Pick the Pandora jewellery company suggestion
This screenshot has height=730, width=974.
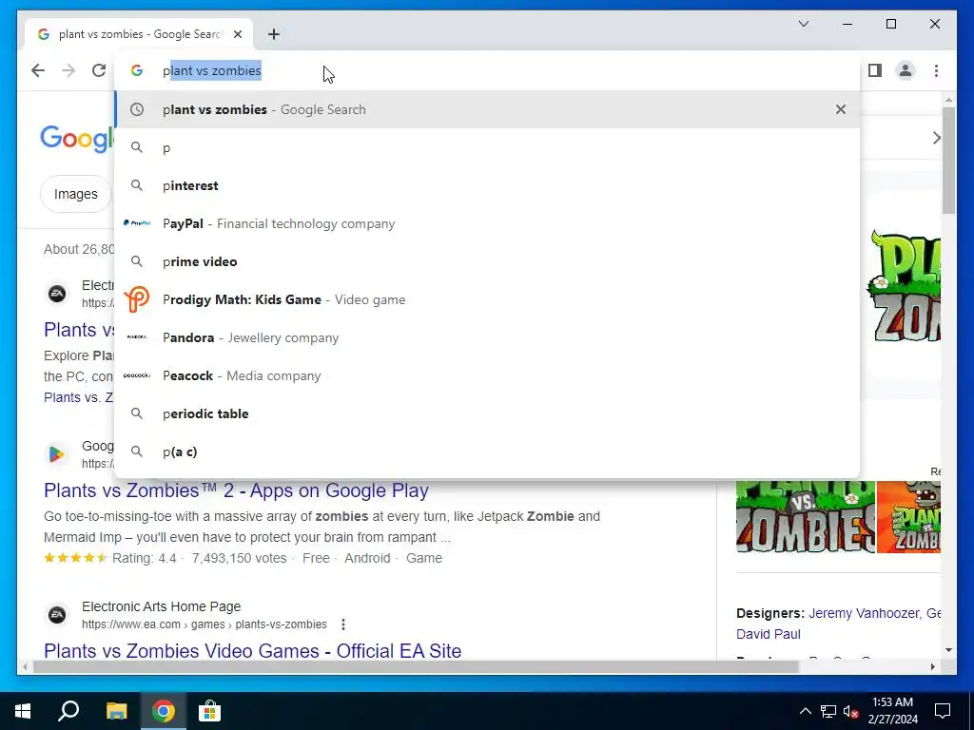coord(487,337)
